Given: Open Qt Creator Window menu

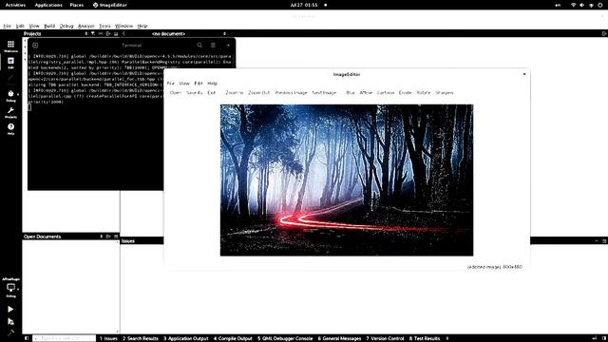Looking at the screenshot, I should click(x=123, y=26).
